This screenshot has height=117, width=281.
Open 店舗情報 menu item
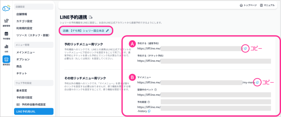coord(22,14)
